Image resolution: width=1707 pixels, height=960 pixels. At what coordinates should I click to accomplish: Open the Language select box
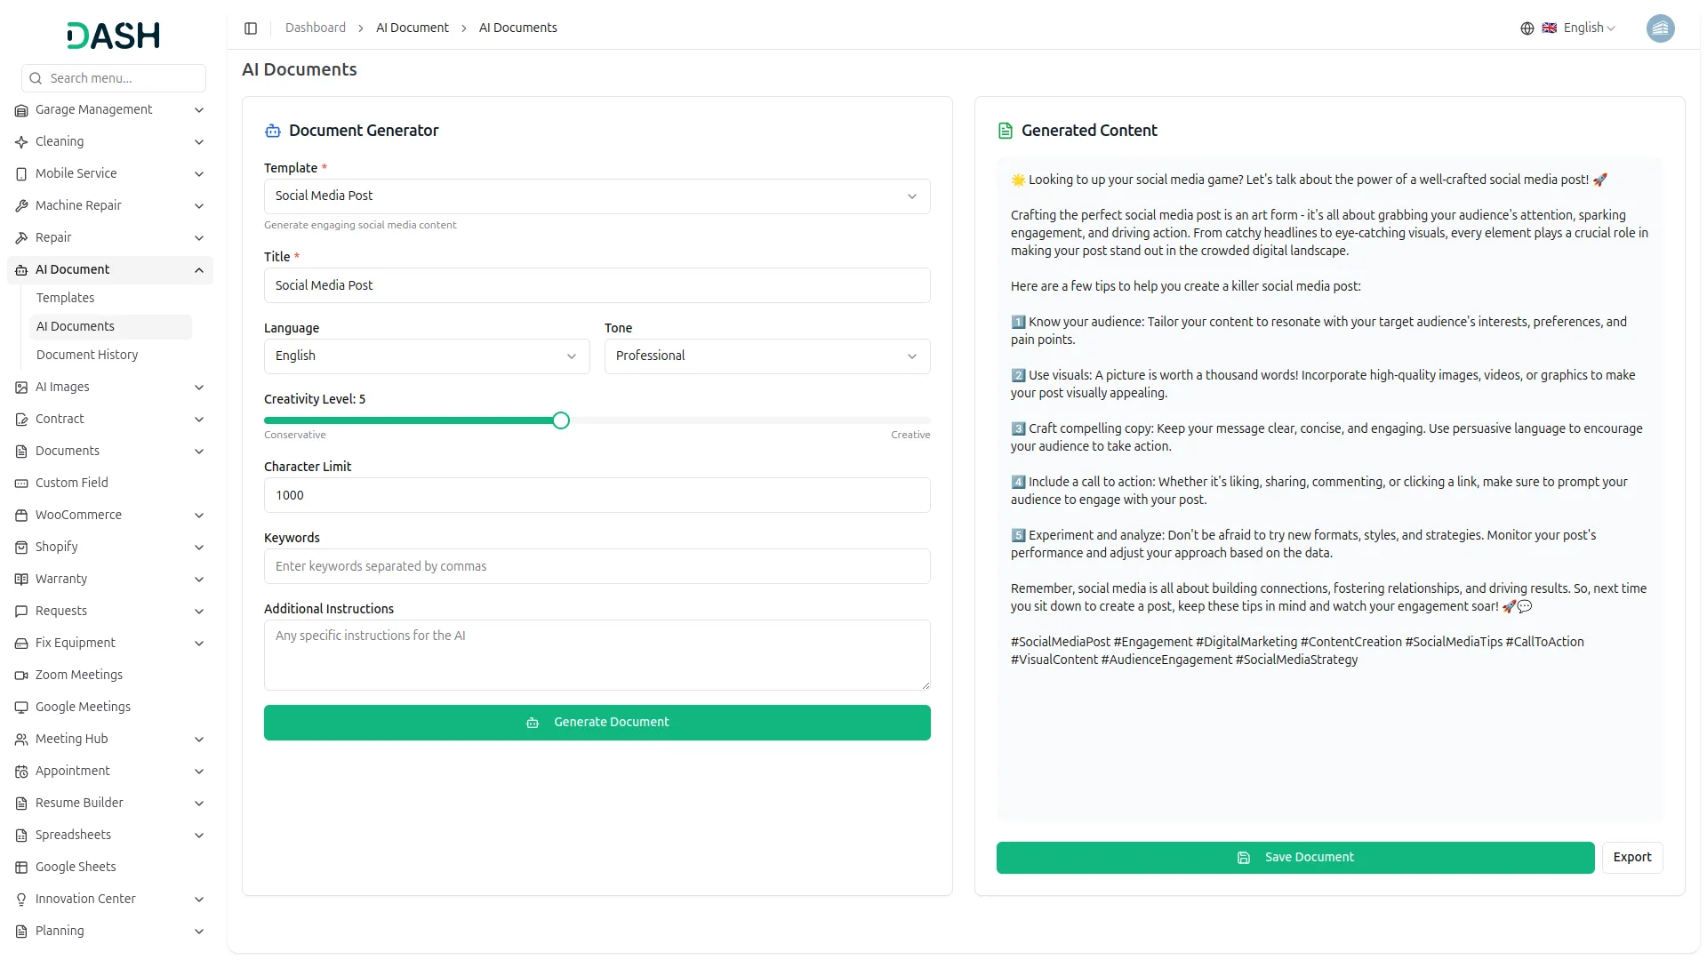coord(426,356)
